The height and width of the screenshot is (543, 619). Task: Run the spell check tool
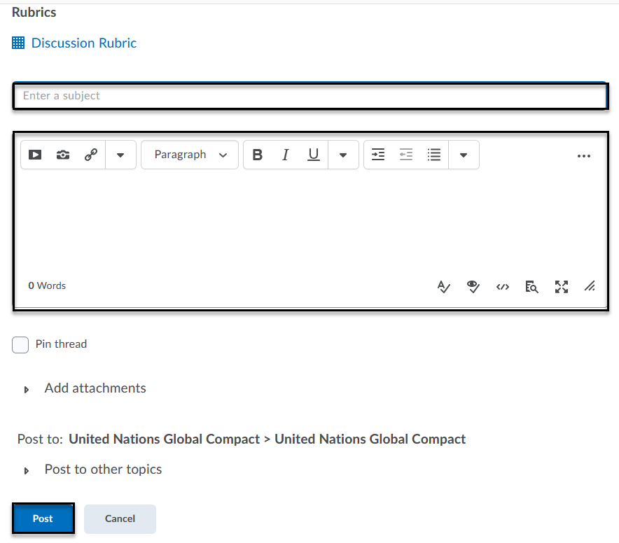(443, 286)
